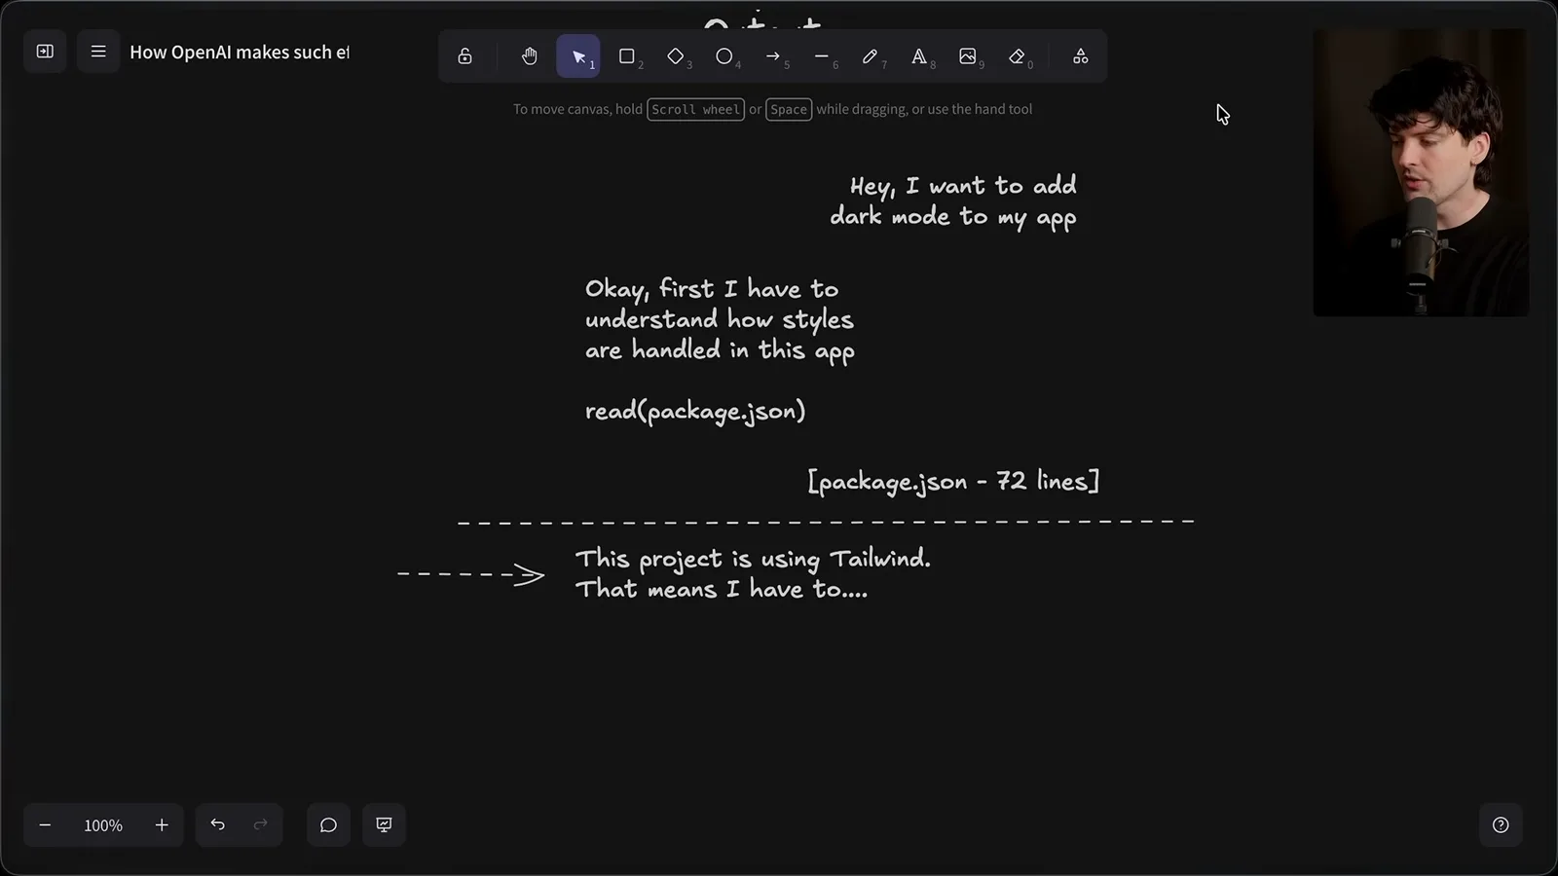The height and width of the screenshot is (876, 1558).
Task: Select the 'This project is using Tailwind' text
Action: [x=753, y=574]
